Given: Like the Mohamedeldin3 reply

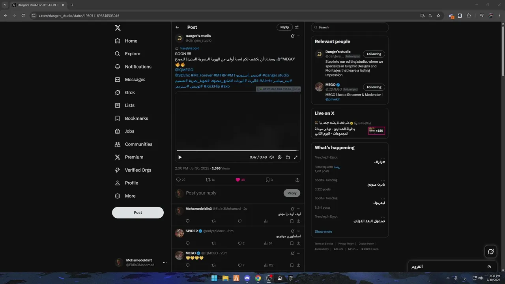Looking at the screenshot, I should (239, 221).
